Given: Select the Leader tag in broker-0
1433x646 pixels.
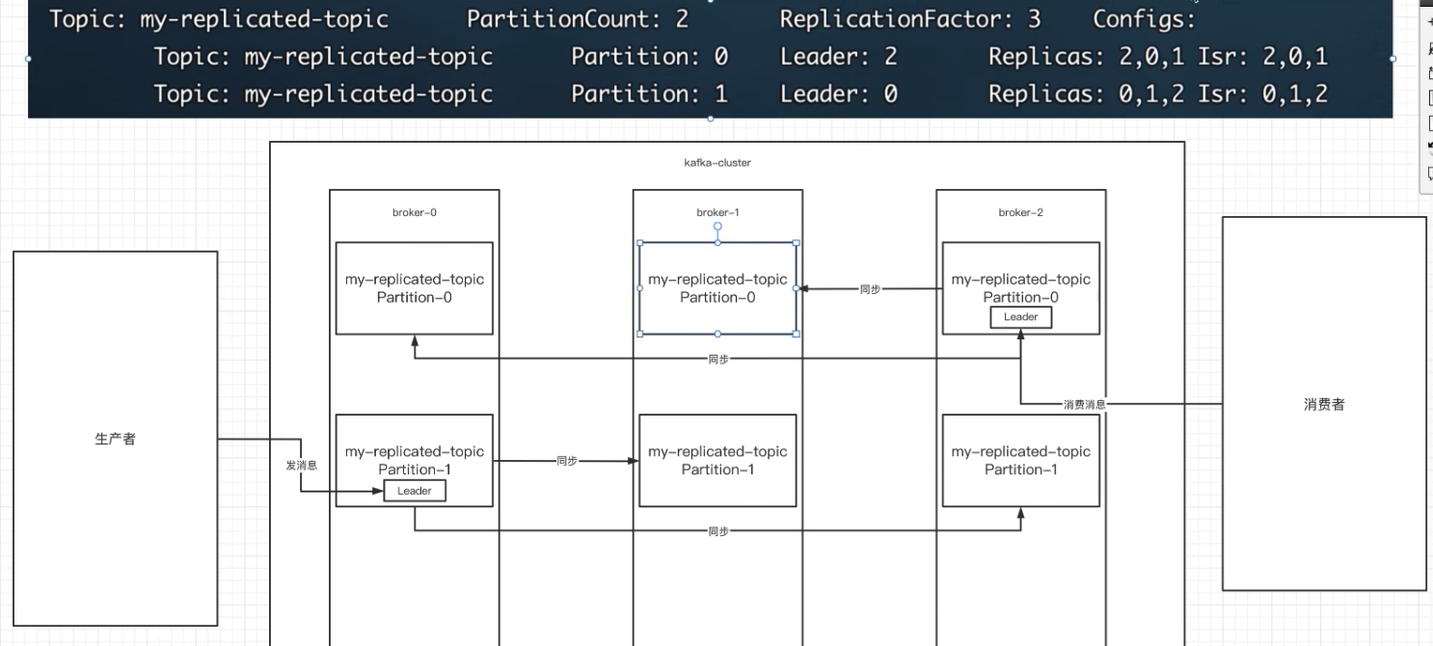Looking at the screenshot, I should click(415, 491).
